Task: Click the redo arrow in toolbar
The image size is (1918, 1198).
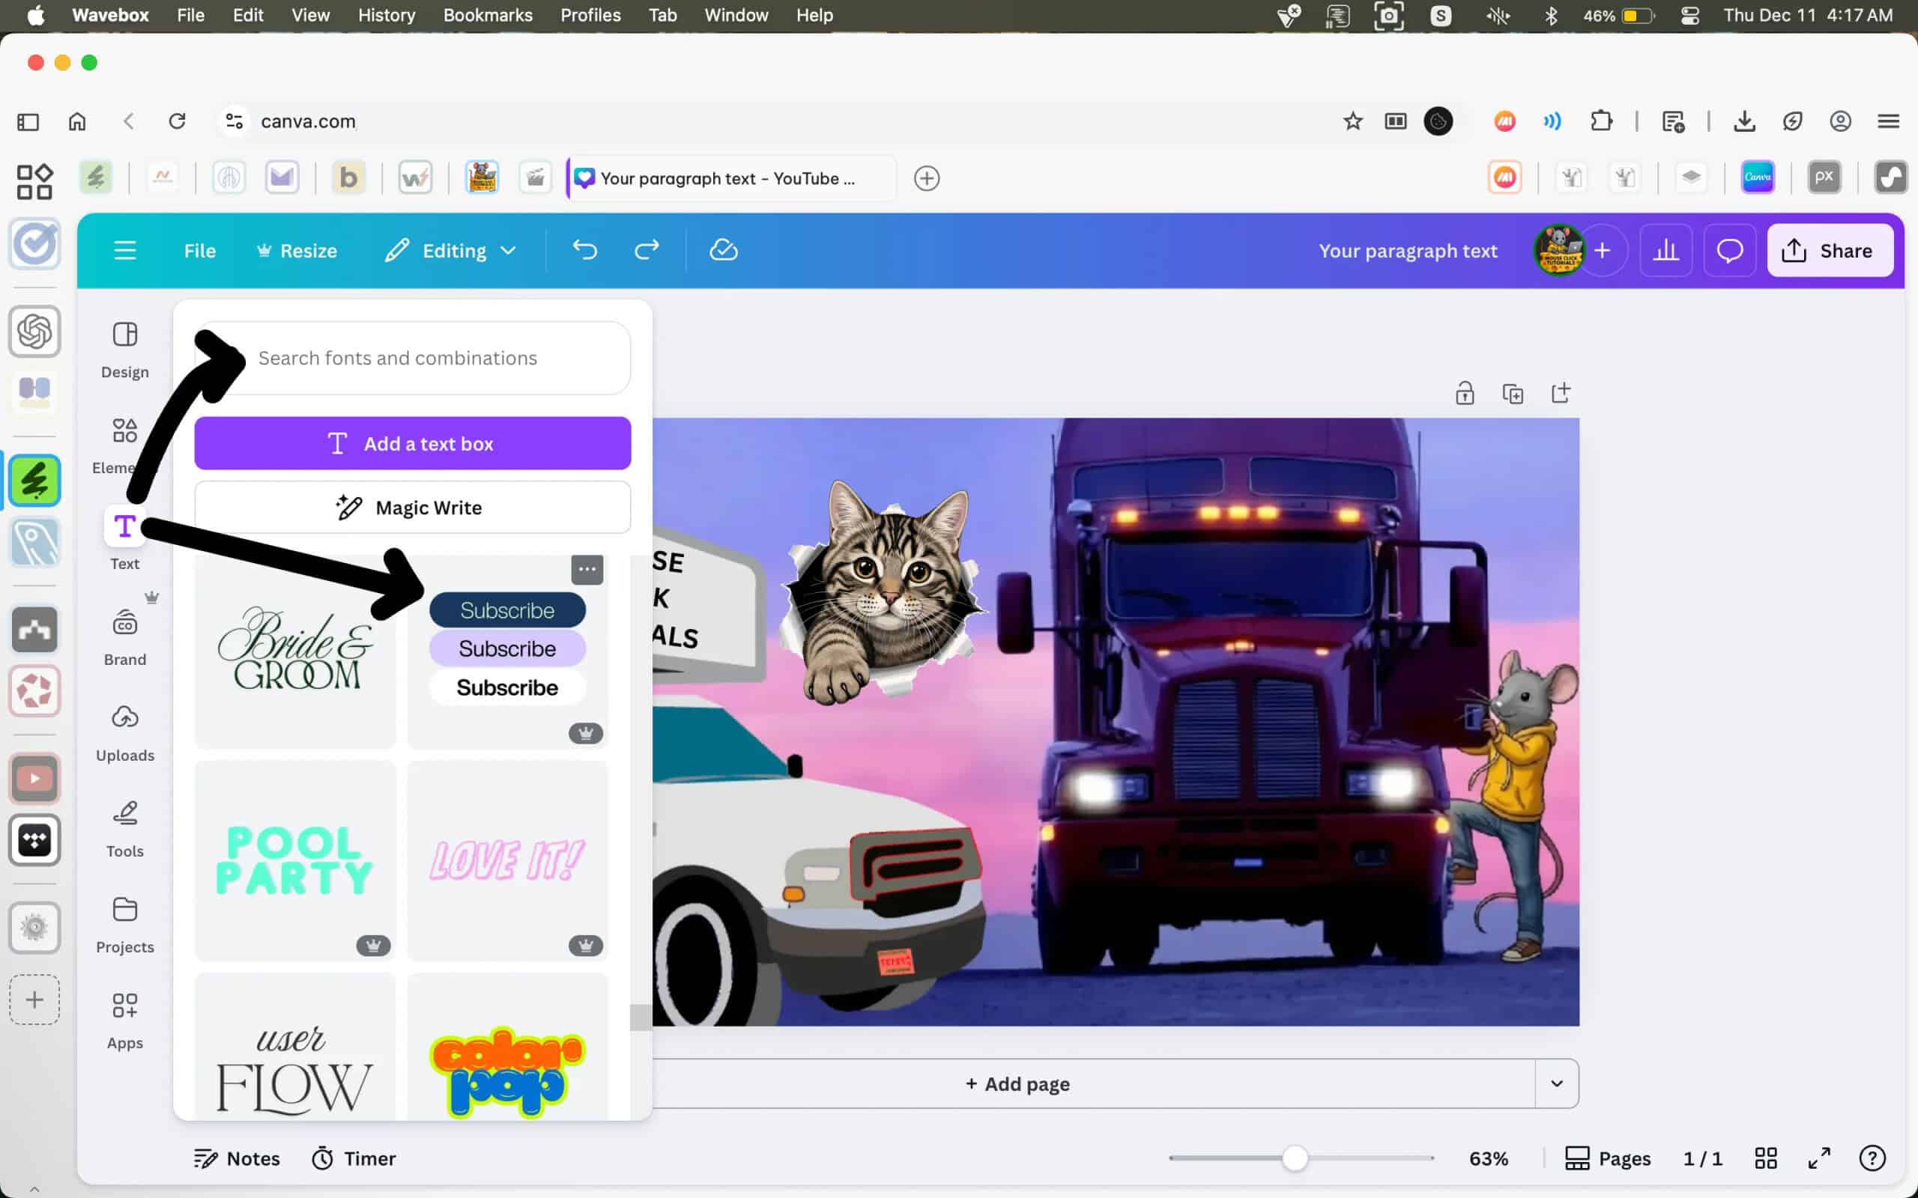Action: pos(647,250)
